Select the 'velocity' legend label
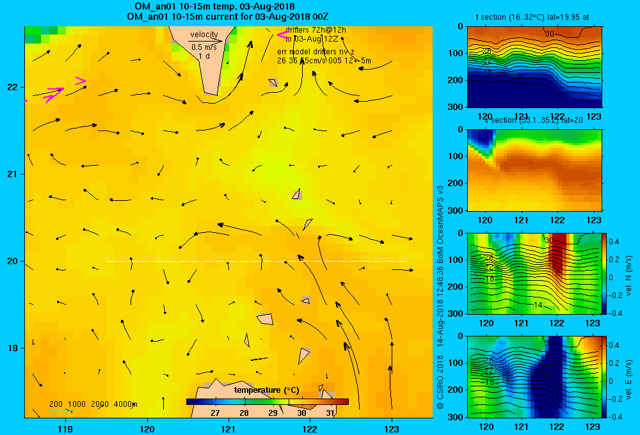640x435 pixels. point(204,35)
